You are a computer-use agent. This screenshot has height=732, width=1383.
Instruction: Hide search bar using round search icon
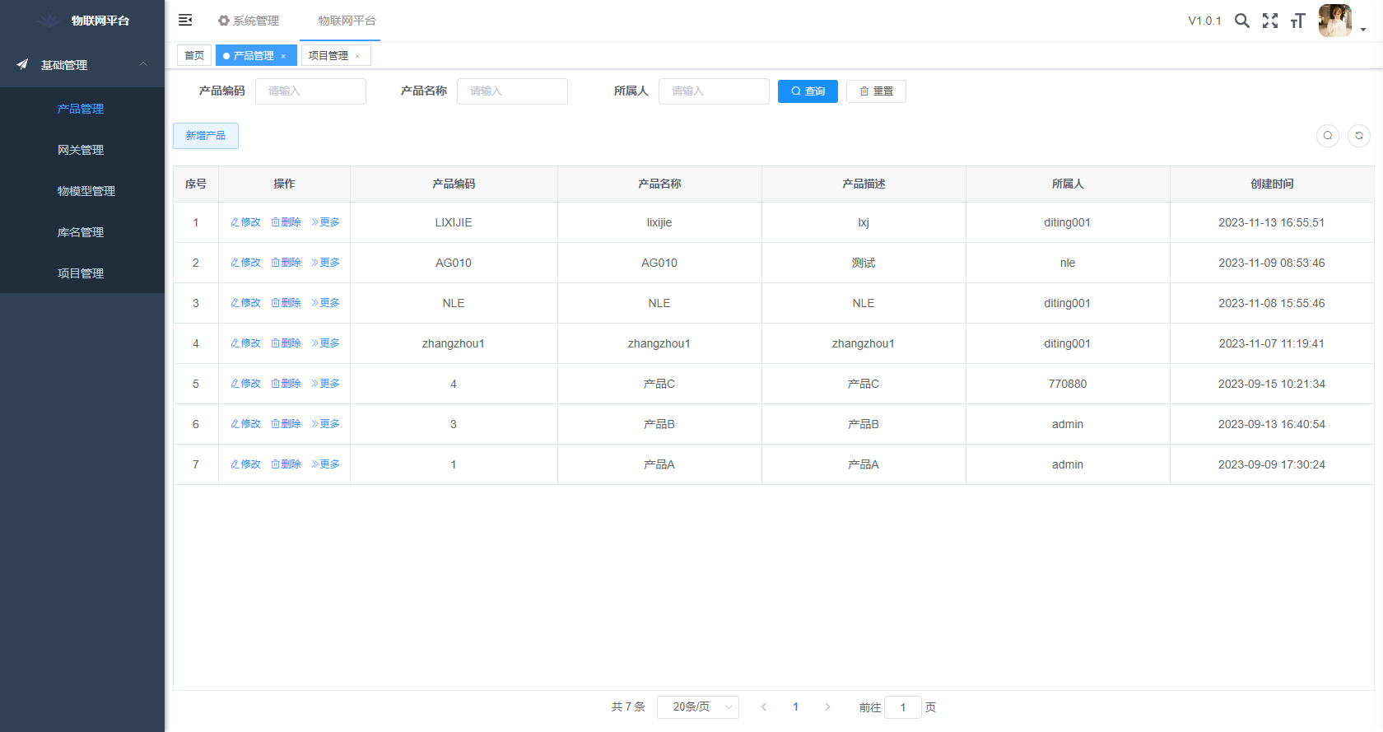[1327, 136]
